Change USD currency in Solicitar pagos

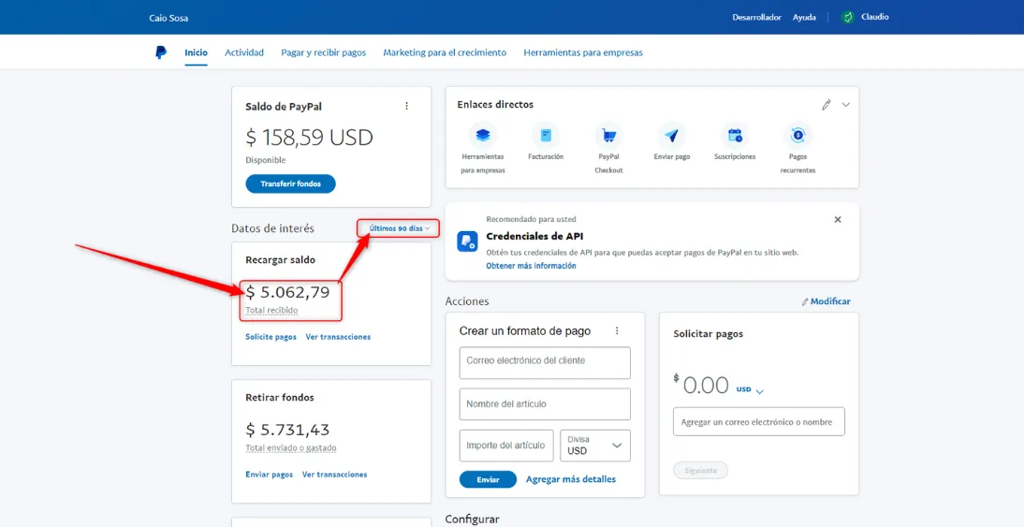[x=750, y=389]
